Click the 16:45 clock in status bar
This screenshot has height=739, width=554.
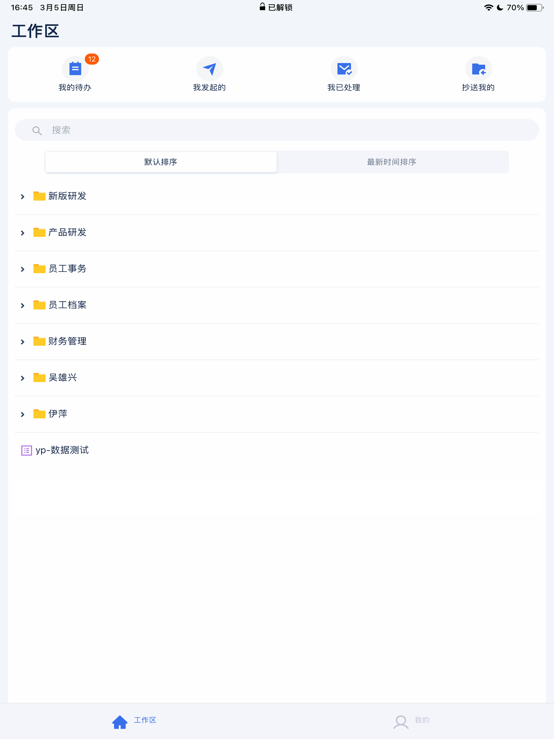[22, 7]
